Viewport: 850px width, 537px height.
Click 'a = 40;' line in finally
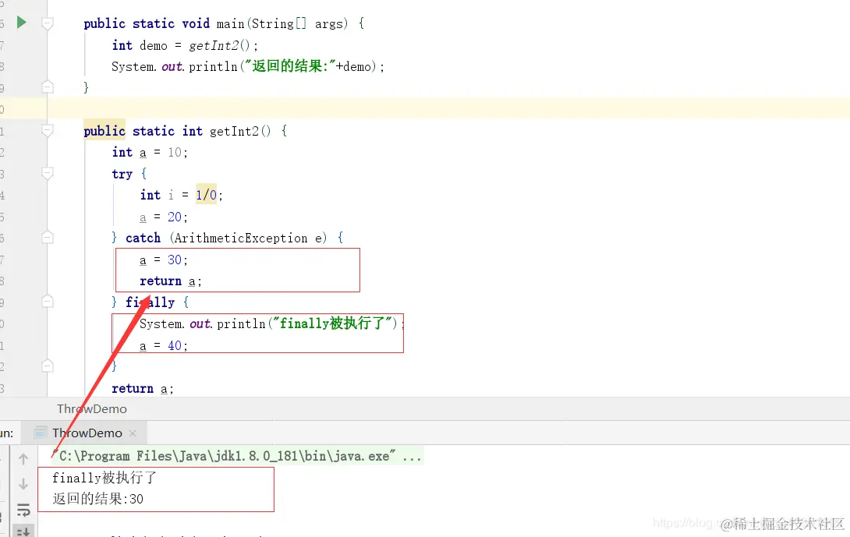(x=163, y=346)
